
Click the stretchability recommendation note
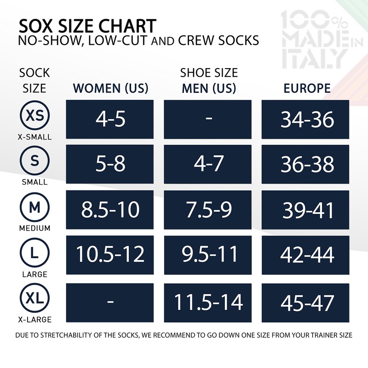pos(184,335)
